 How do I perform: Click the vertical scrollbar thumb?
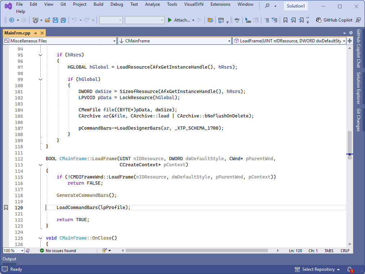point(350,145)
